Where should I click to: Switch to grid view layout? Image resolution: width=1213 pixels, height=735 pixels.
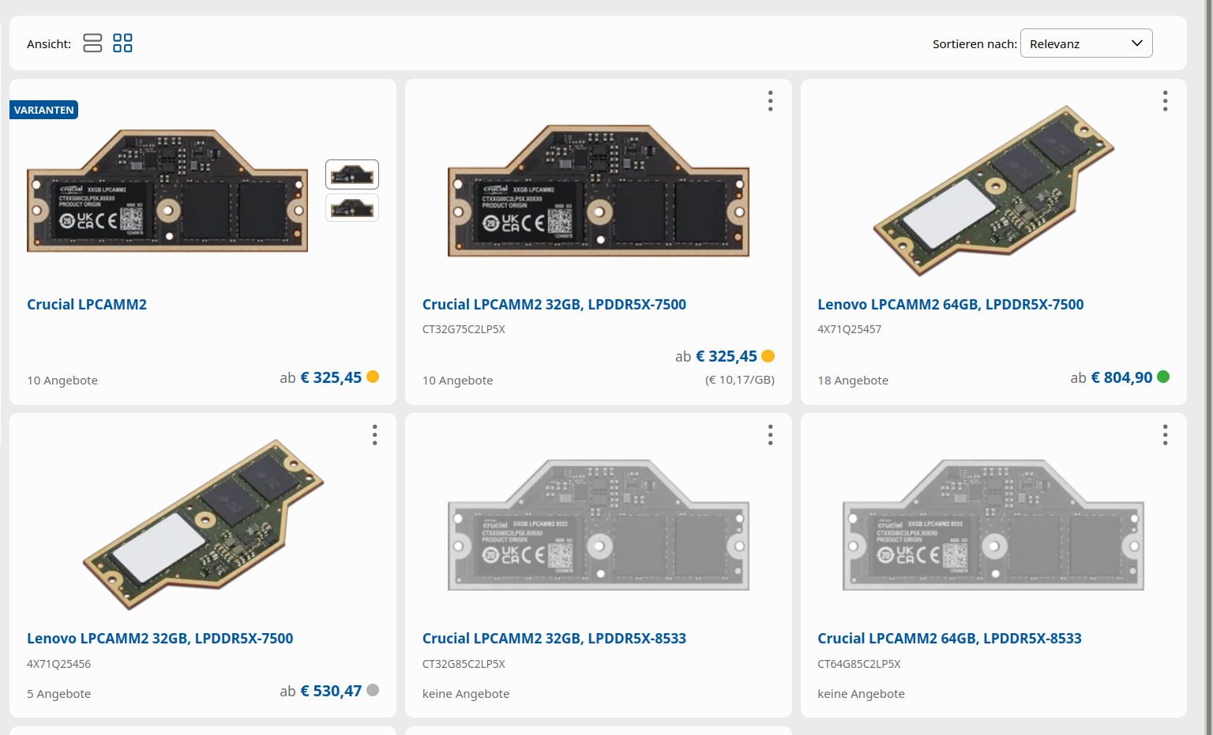click(122, 43)
